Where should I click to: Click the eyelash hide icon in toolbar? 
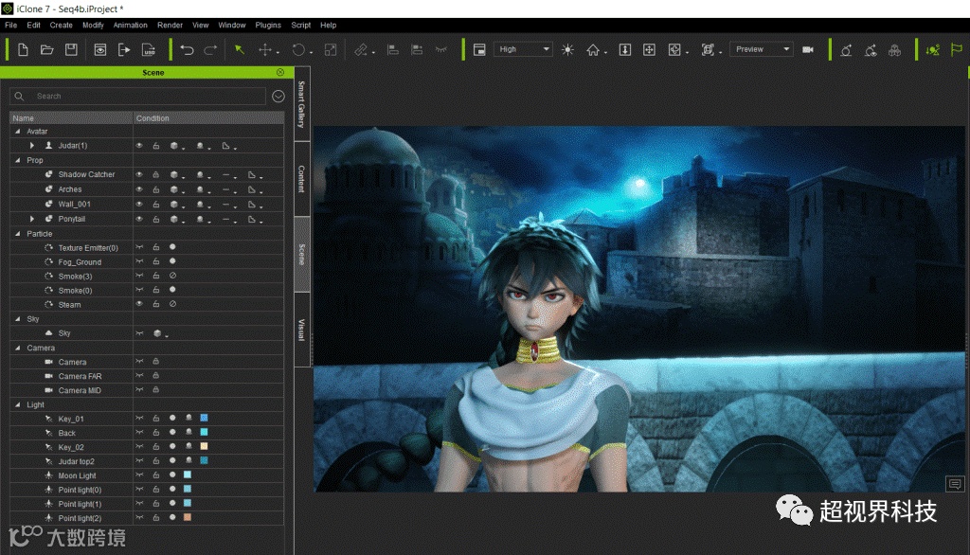point(441,49)
